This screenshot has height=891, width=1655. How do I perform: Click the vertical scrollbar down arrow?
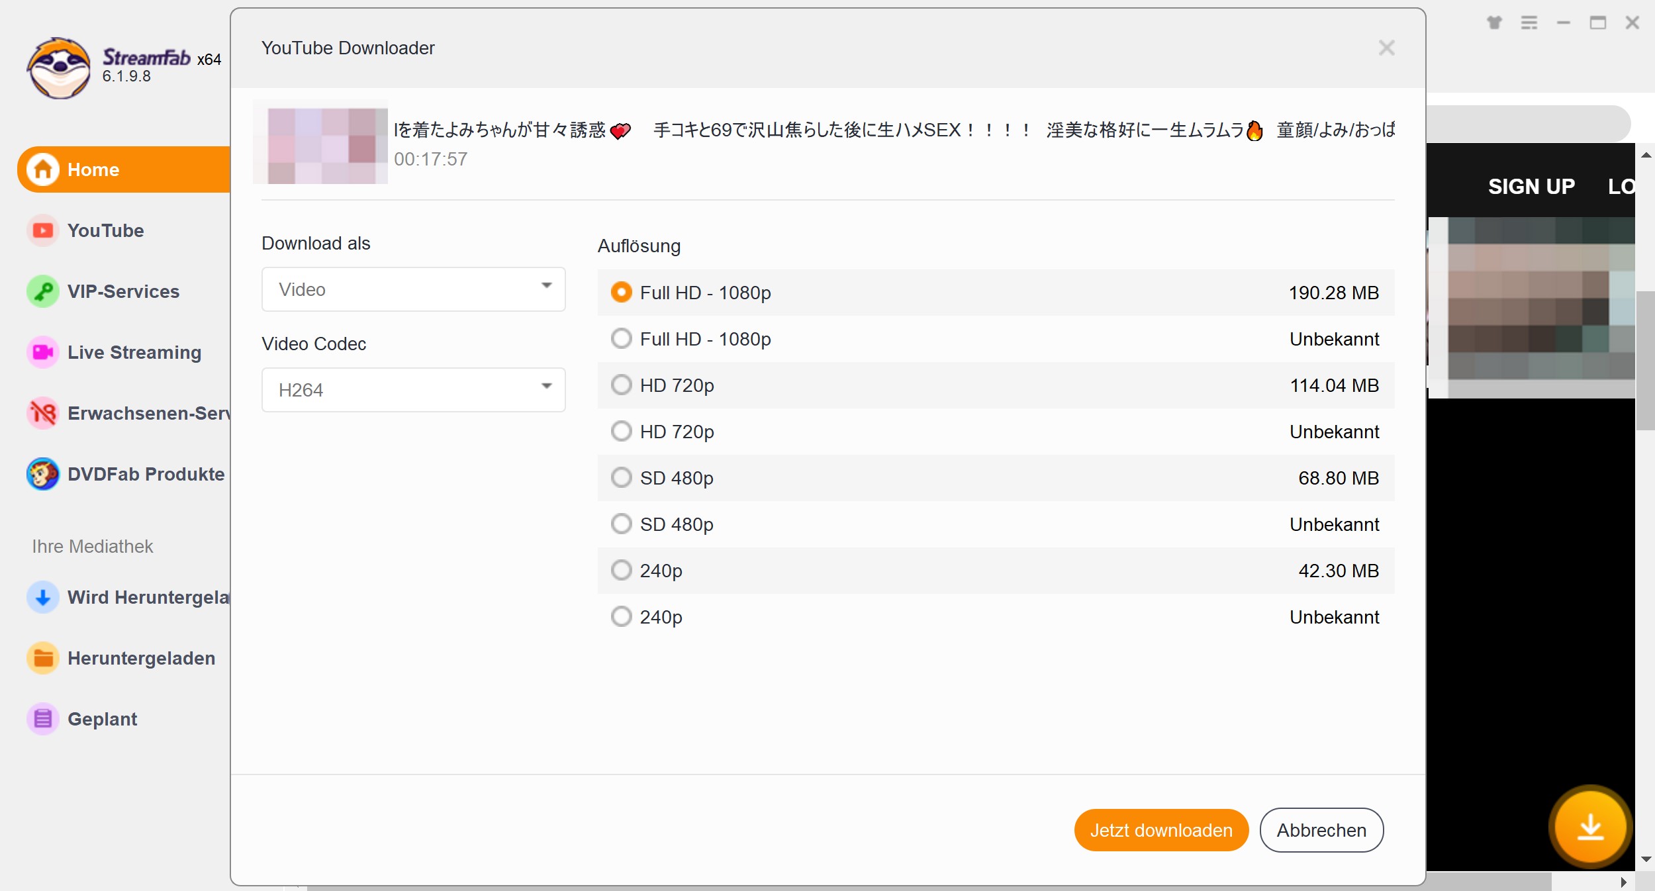point(1646,859)
